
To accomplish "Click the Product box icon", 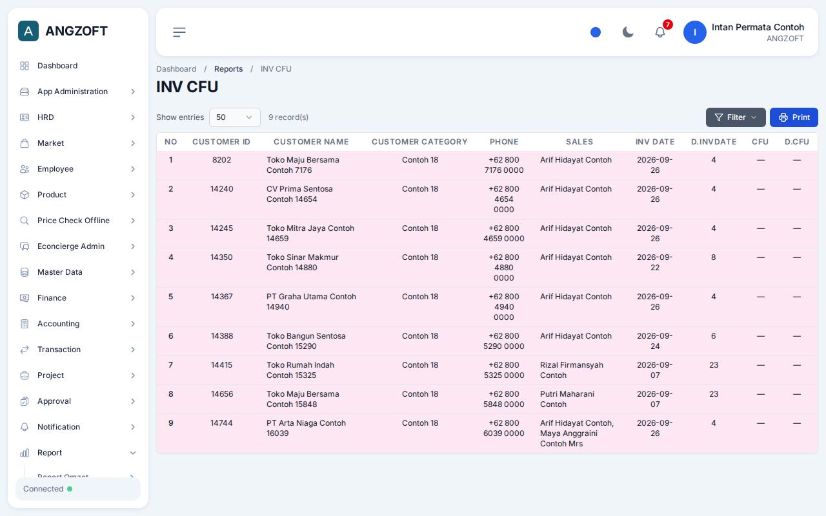I will (25, 195).
